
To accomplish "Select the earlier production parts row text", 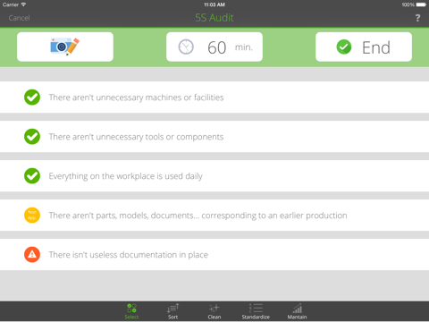I will coord(198,216).
